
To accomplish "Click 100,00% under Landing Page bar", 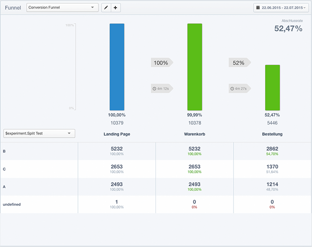I will [117, 115].
